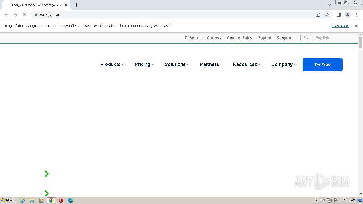Dismiss the Chrome update notice
Viewport: 363px width, 204px height.
pyautogui.click(x=356, y=26)
